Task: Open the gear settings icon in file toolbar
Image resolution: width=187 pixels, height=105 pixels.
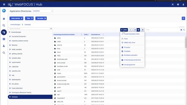Action: point(143,30)
